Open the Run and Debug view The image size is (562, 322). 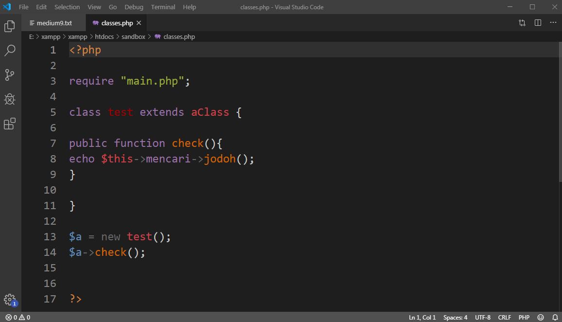click(x=10, y=99)
